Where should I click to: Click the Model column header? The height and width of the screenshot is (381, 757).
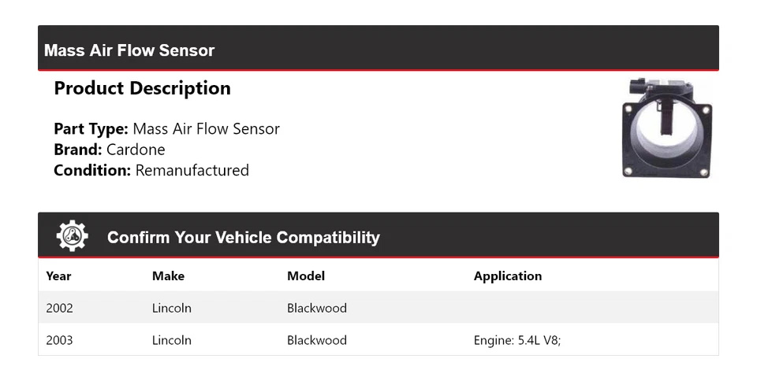(306, 276)
